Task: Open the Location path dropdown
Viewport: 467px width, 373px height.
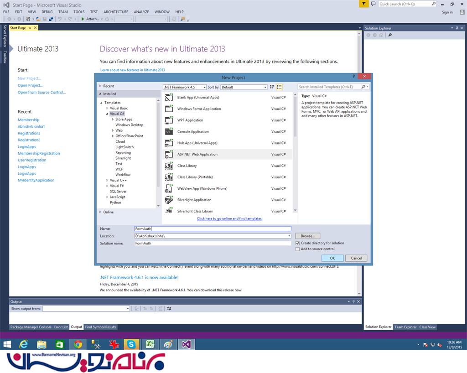Action: pyautogui.click(x=289, y=236)
